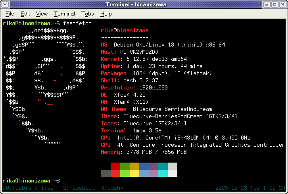
Task: Click the time 12:24 in status bar
Action: pyautogui.click(x=277, y=188)
